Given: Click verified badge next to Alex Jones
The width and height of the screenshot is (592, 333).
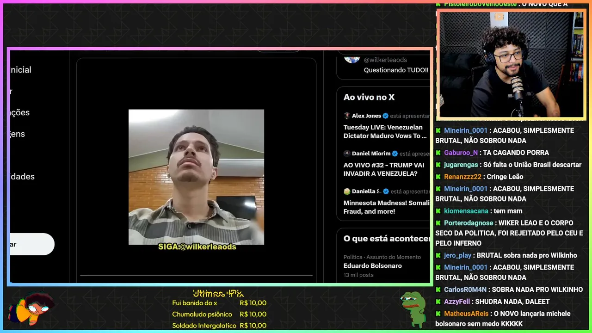Looking at the screenshot, I should click(x=385, y=116).
